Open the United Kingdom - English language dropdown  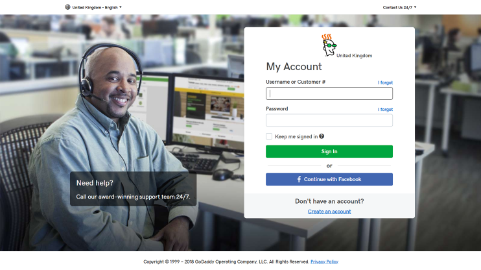pyautogui.click(x=93, y=7)
